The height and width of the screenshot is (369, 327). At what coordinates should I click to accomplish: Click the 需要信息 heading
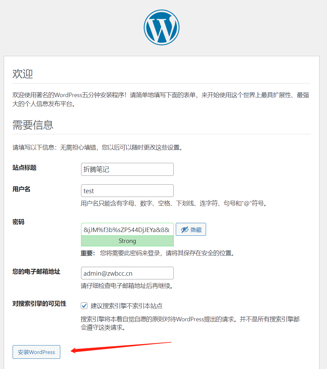click(x=33, y=125)
